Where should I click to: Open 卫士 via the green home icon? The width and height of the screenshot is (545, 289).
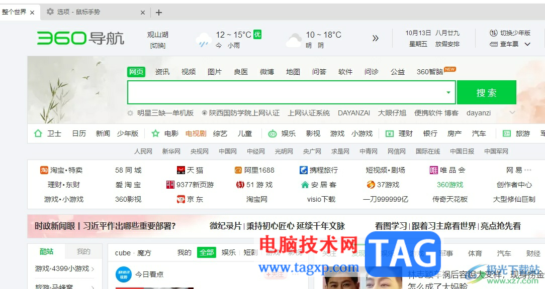tap(38, 133)
